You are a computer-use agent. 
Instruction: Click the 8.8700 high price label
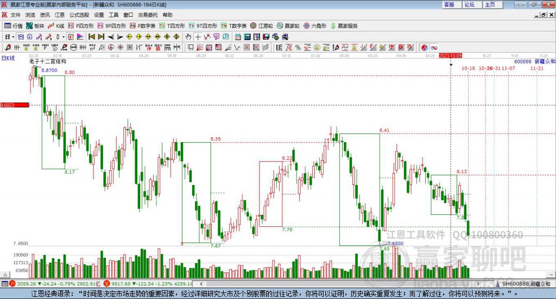49,70
